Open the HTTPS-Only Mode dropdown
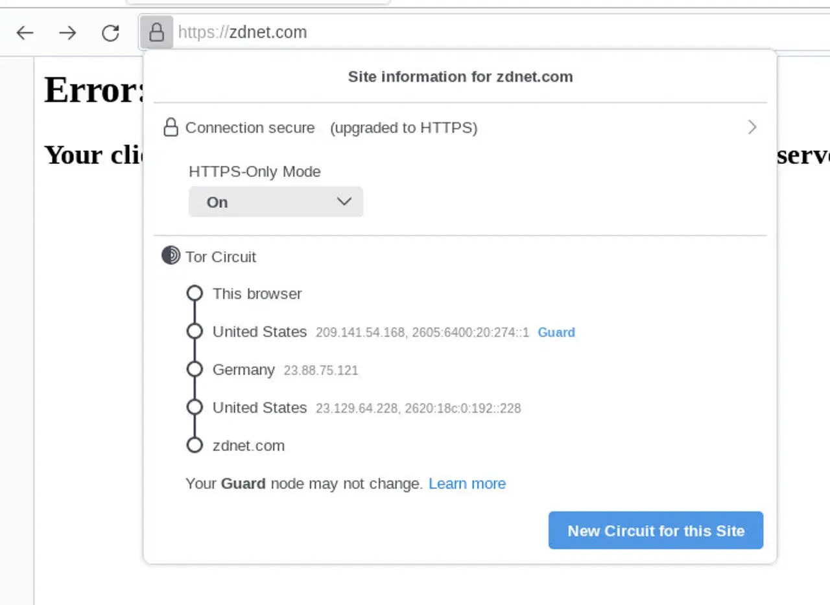Image resolution: width=830 pixels, height=605 pixels. pyautogui.click(x=276, y=202)
